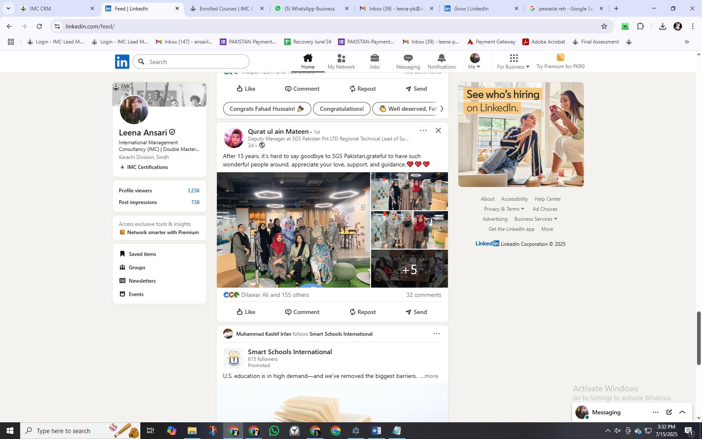Click Comment on the top post
Image resolution: width=702 pixels, height=439 pixels.
click(302, 89)
